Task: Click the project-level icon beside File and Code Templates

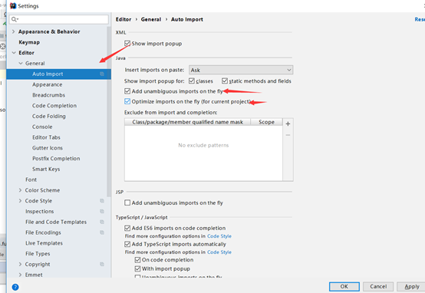Action: click(102, 222)
